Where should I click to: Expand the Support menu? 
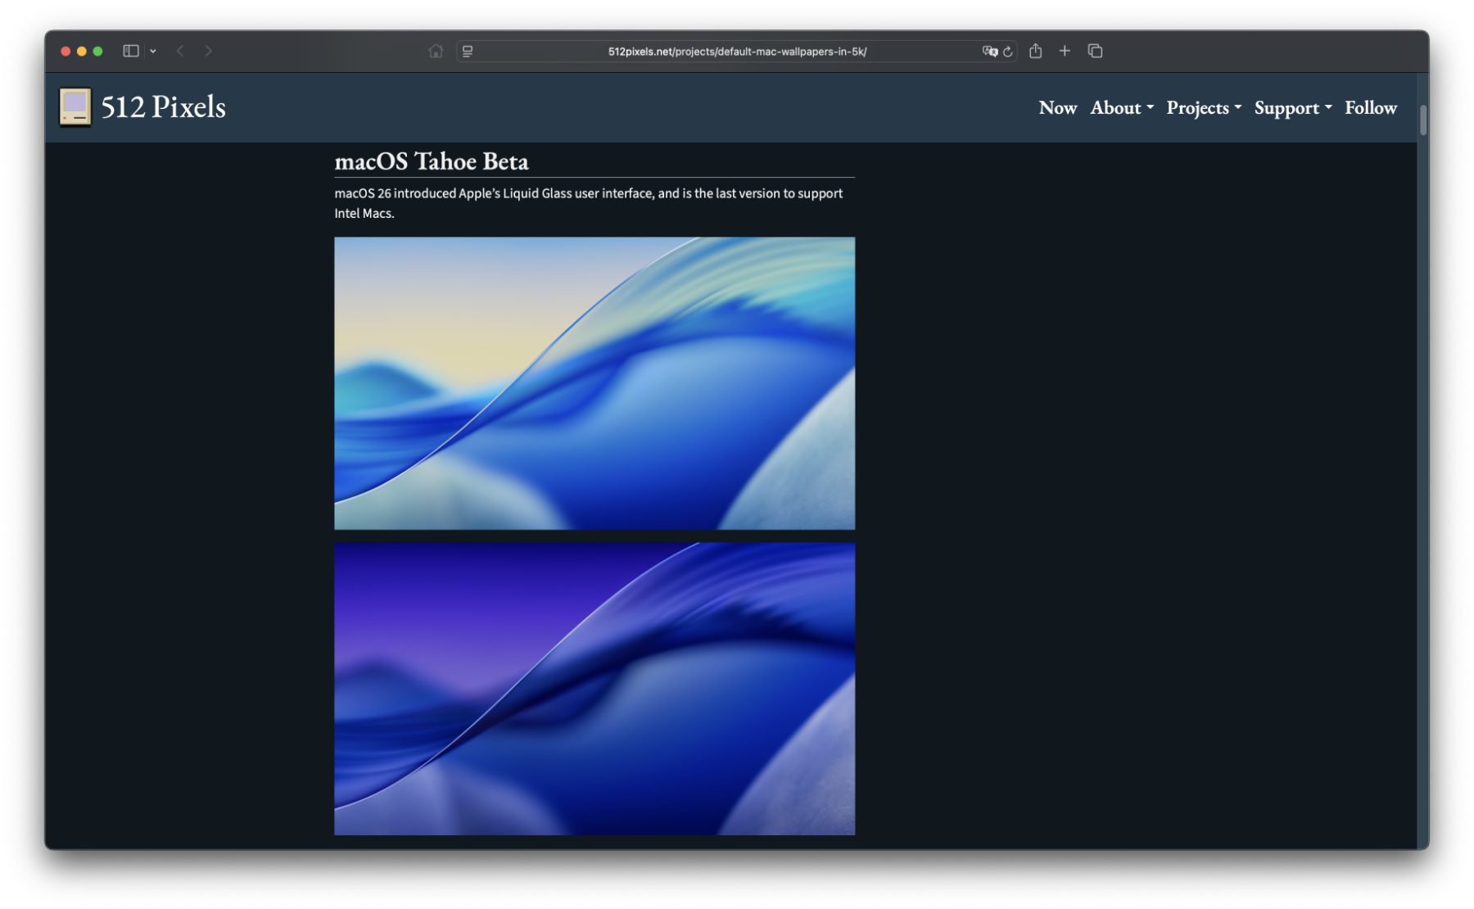(1292, 108)
